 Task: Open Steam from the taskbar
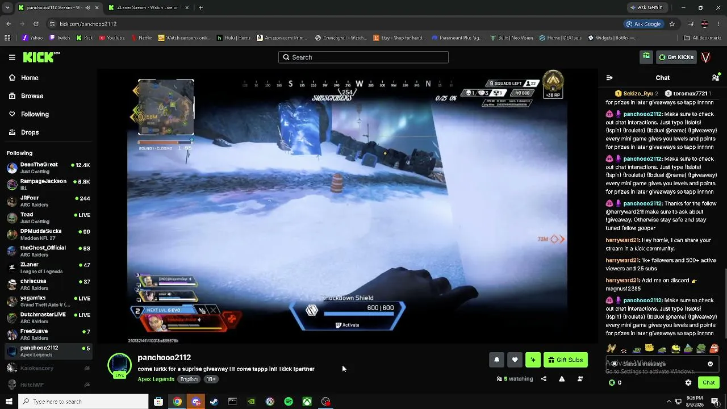[x=214, y=402]
